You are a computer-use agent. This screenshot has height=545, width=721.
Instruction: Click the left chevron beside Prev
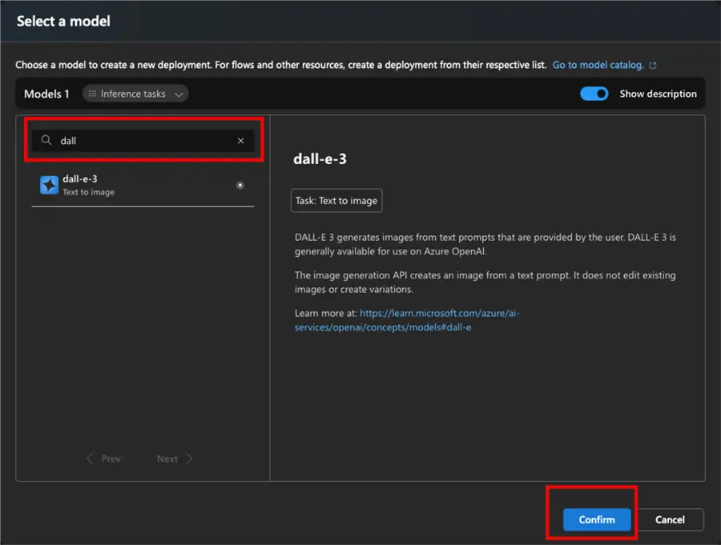91,459
